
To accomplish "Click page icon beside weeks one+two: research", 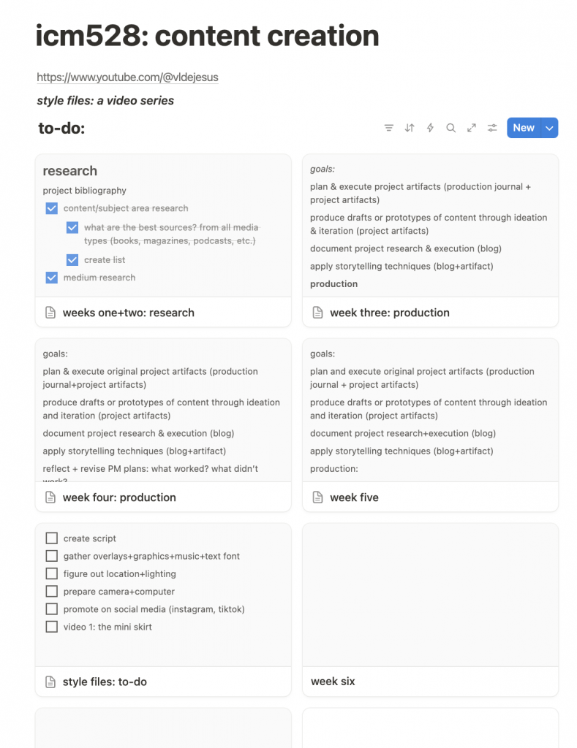I will (x=50, y=313).
